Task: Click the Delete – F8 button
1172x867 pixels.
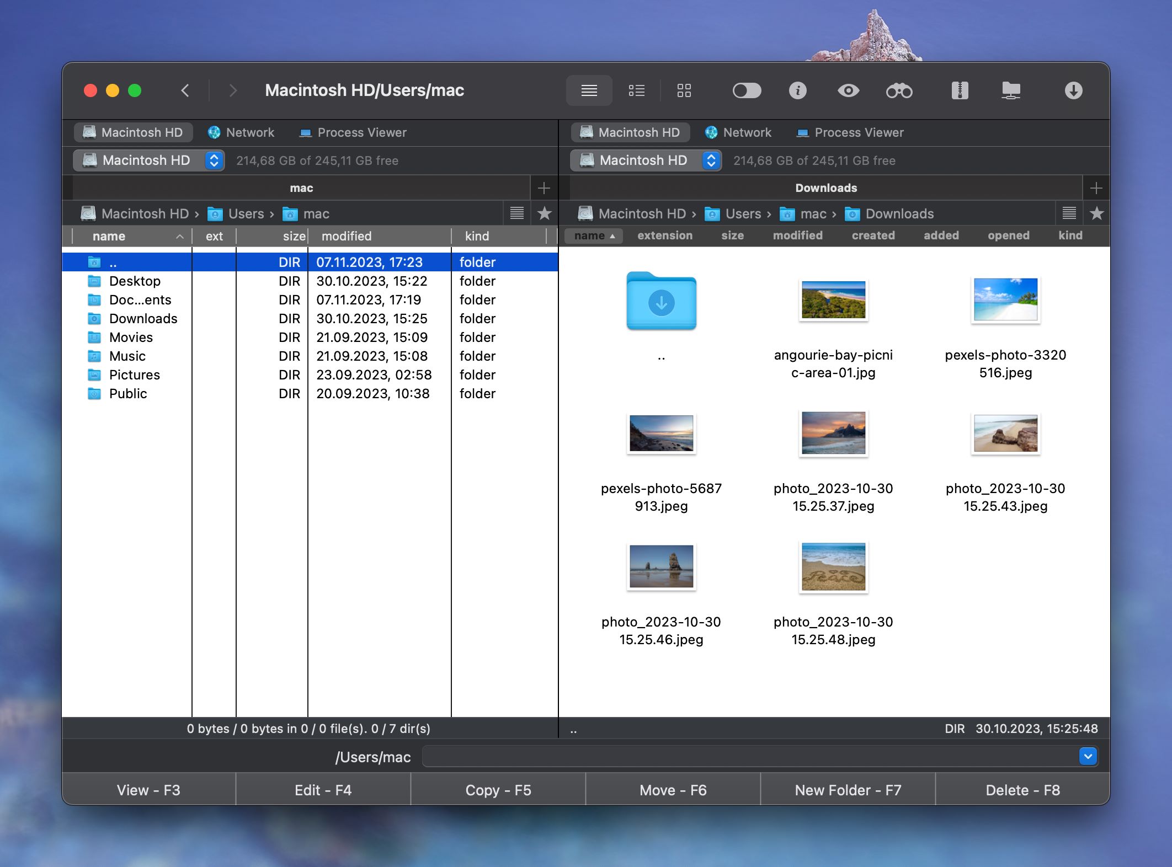Action: (x=1022, y=789)
